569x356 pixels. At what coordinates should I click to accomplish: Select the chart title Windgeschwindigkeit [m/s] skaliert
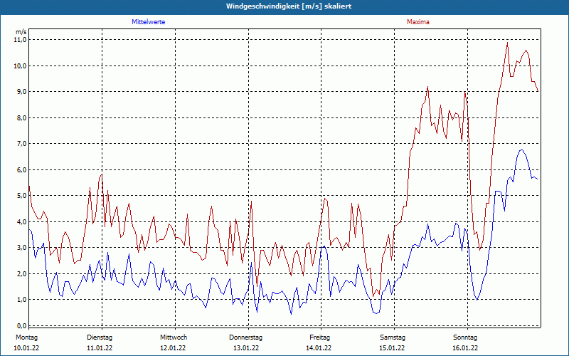(x=289, y=6)
